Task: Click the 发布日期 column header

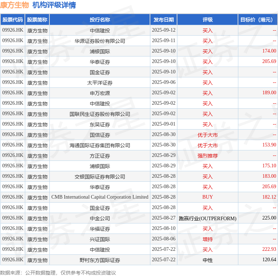Action: click(164, 20)
